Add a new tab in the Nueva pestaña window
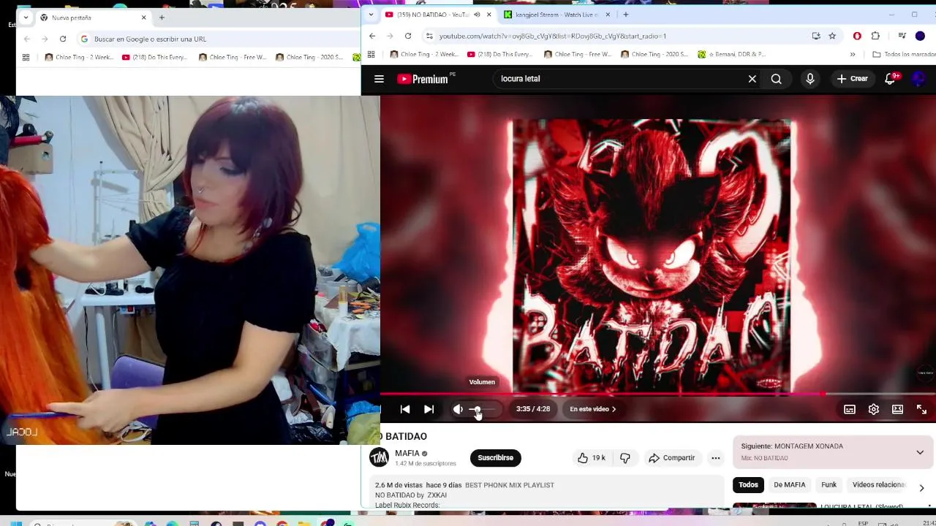The height and width of the screenshot is (526, 936). (162, 18)
